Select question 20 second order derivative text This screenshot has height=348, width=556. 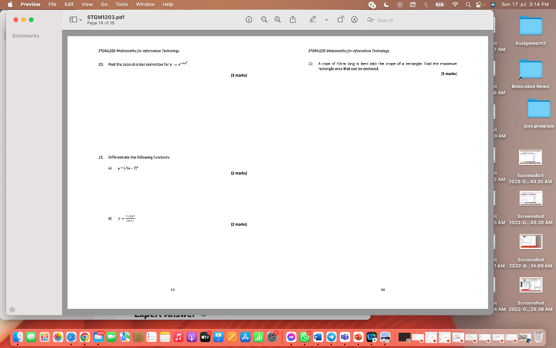click(x=149, y=64)
